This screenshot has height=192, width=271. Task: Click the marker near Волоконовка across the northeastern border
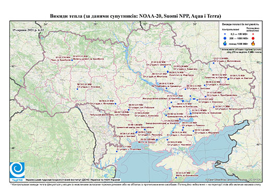click(x=214, y=63)
